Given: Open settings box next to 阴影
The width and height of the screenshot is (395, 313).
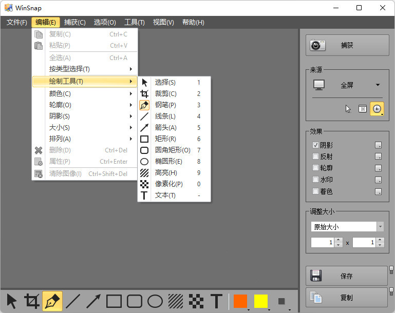Looking at the screenshot, I should click(x=378, y=145).
